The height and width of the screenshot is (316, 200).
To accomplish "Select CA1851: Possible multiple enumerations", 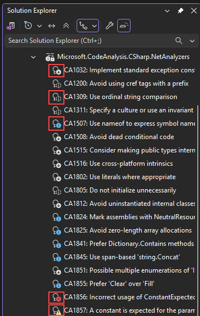I will click(x=129, y=270).
